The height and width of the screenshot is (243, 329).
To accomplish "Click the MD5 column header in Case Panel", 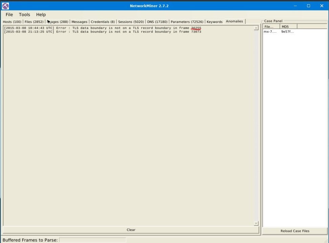I will point(285,26).
